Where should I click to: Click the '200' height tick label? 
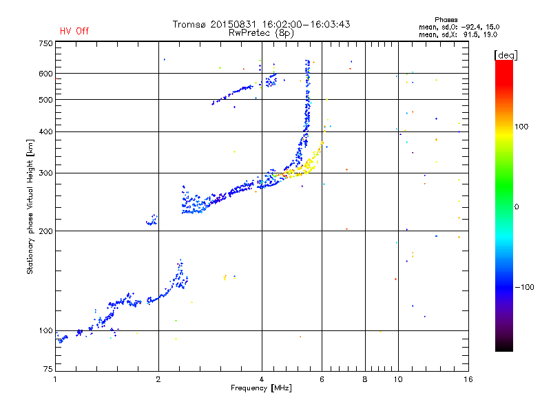(45, 231)
